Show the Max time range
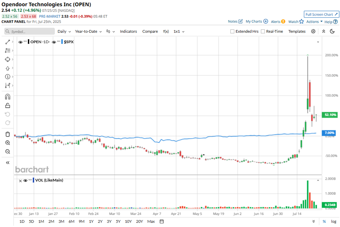The image size is (340, 227). point(151,221)
